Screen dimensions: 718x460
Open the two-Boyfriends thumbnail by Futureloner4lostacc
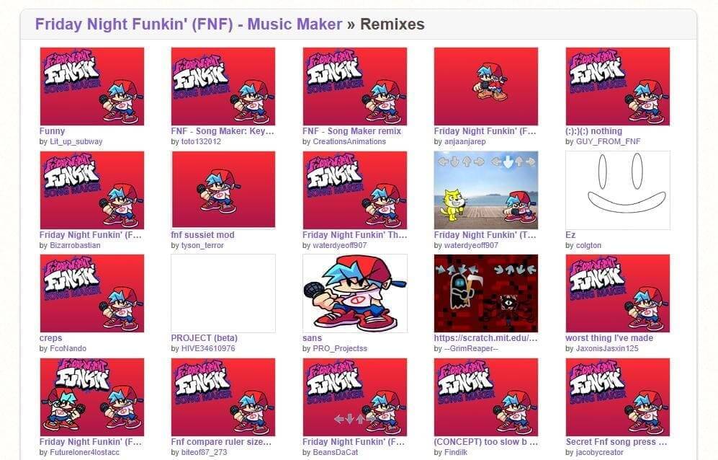(92, 397)
